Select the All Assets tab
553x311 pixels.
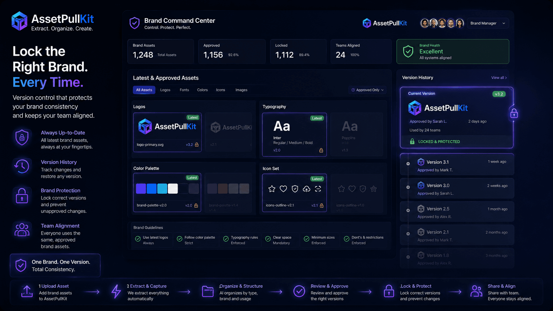[144, 90]
